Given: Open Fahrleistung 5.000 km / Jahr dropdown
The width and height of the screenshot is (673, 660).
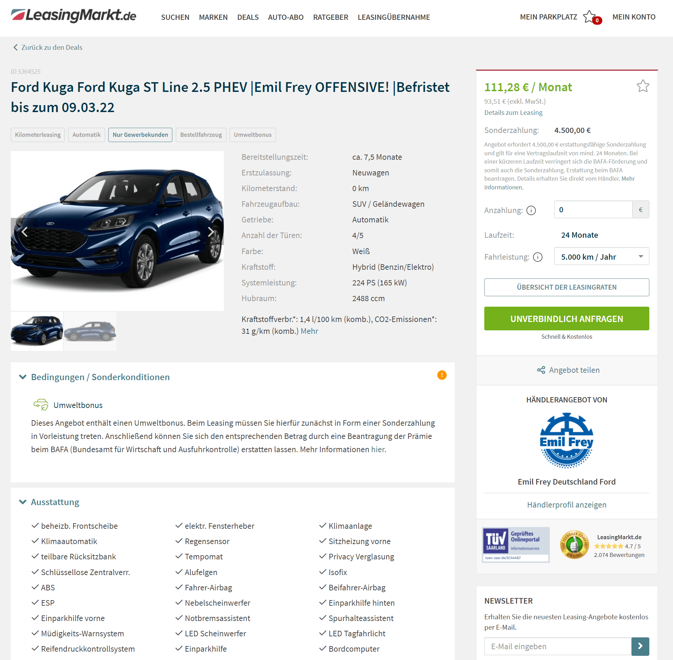Looking at the screenshot, I should [602, 257].
